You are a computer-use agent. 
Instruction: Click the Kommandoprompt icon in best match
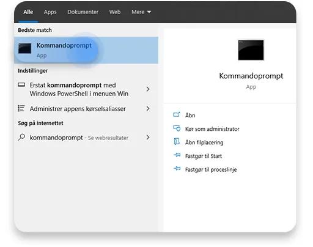(x=24, y=48)
